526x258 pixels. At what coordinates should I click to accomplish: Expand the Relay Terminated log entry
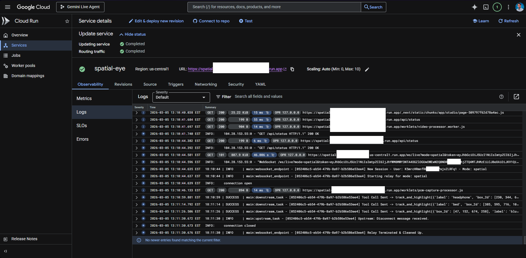point(137,233)
